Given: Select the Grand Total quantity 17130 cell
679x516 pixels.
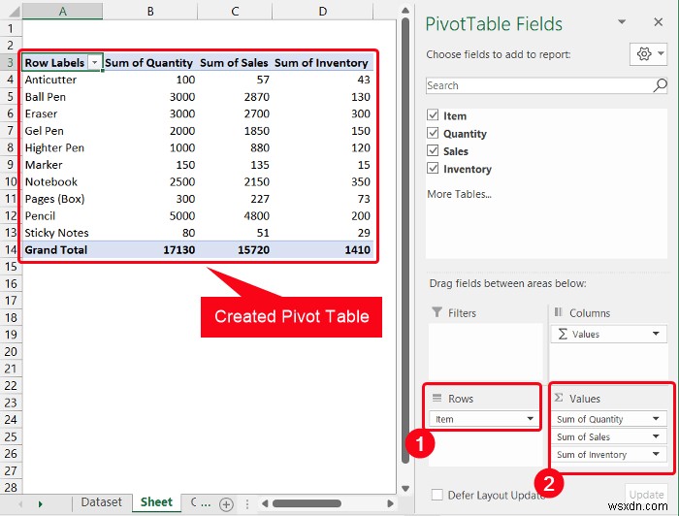Looking at the screenshot, I should click(x=150, y=250).
